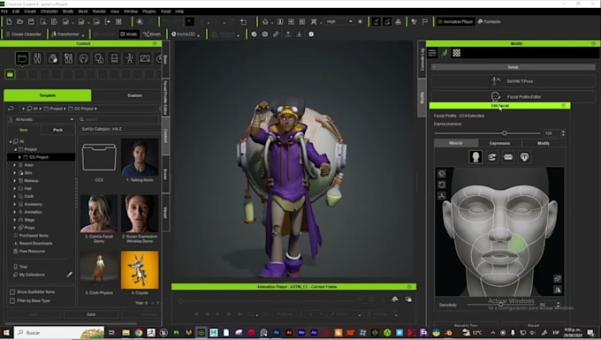
Task: Select the mouth teeth icon in Edit Facial
Action: click(508, 157)
